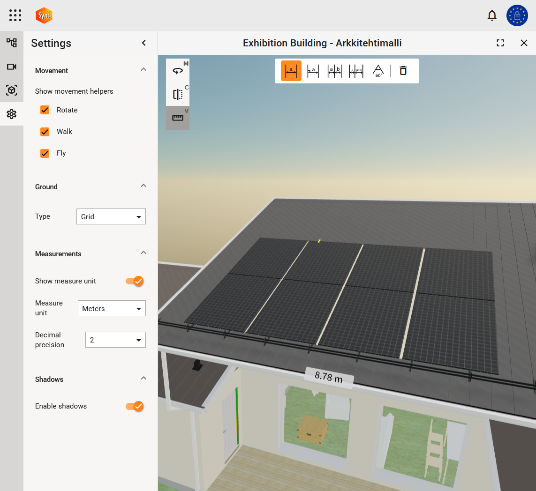536x491 pixels.
Task: Open the Ground Type dropdown
Action: [111, 217]
